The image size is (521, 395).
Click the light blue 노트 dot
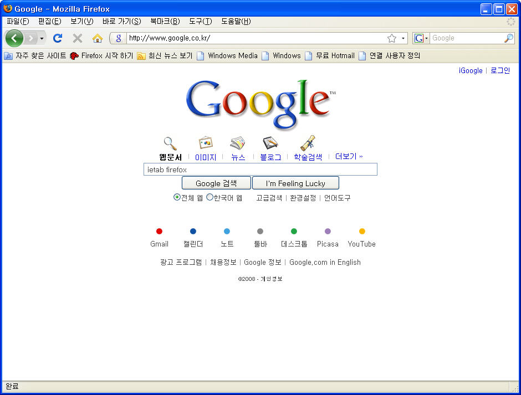click(x=227, y=231)
